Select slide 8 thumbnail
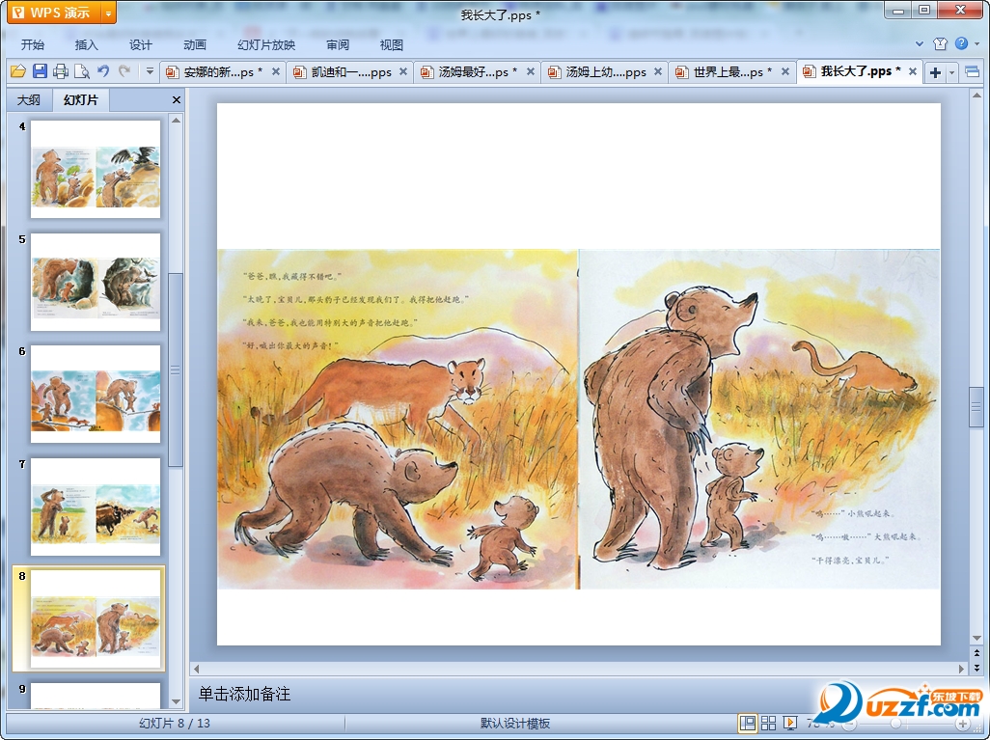 (x=96, y=618)
